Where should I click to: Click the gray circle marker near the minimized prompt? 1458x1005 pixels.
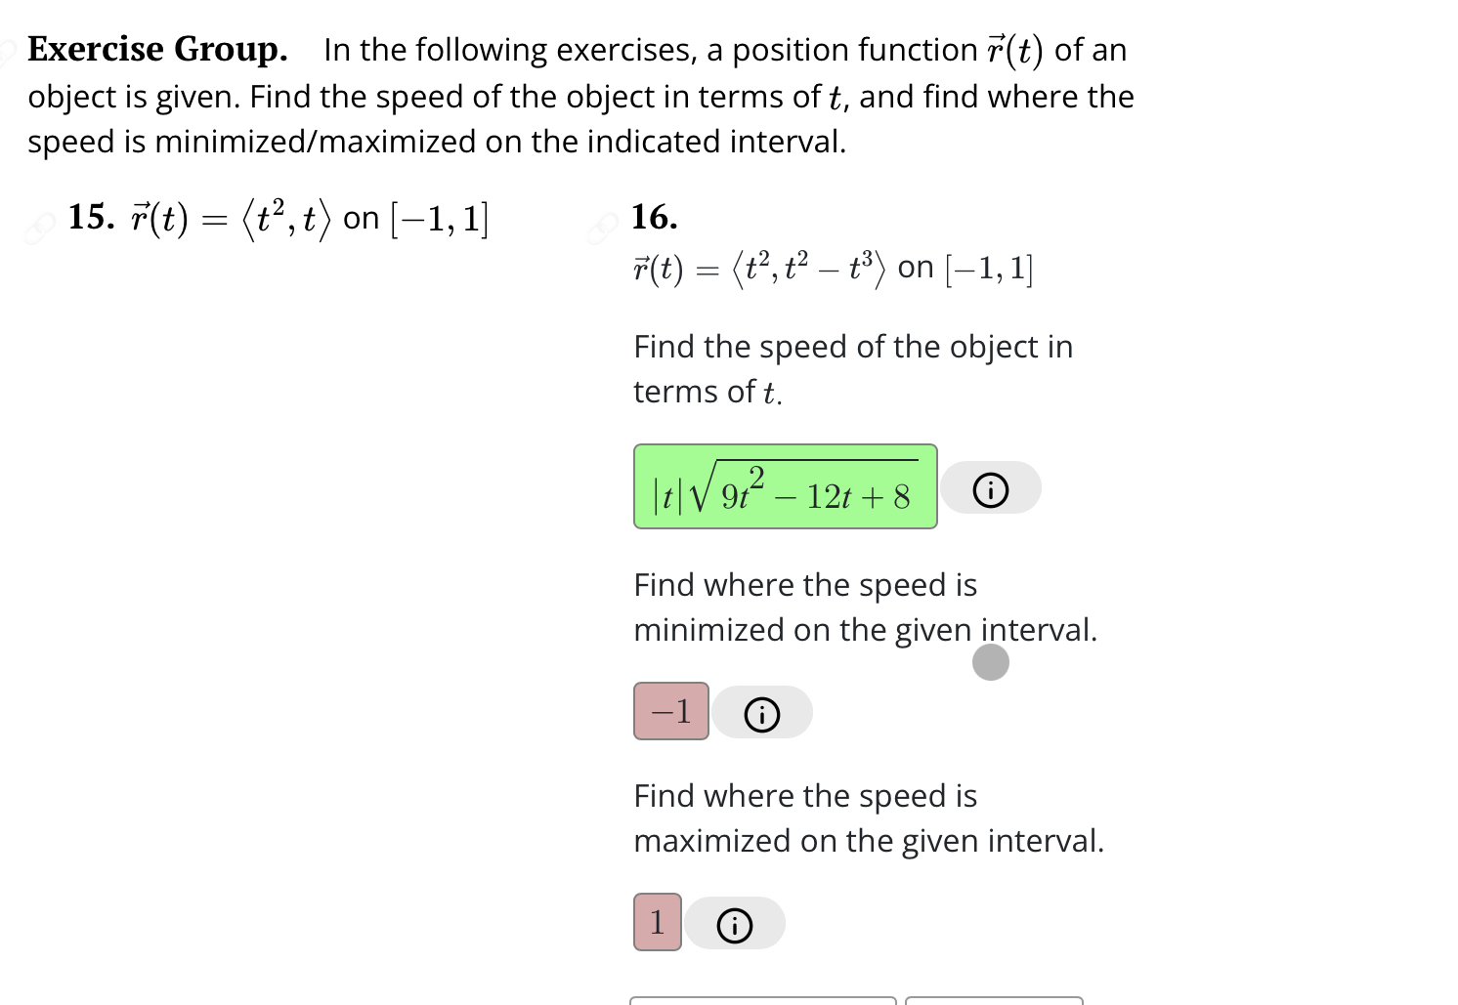990,662
